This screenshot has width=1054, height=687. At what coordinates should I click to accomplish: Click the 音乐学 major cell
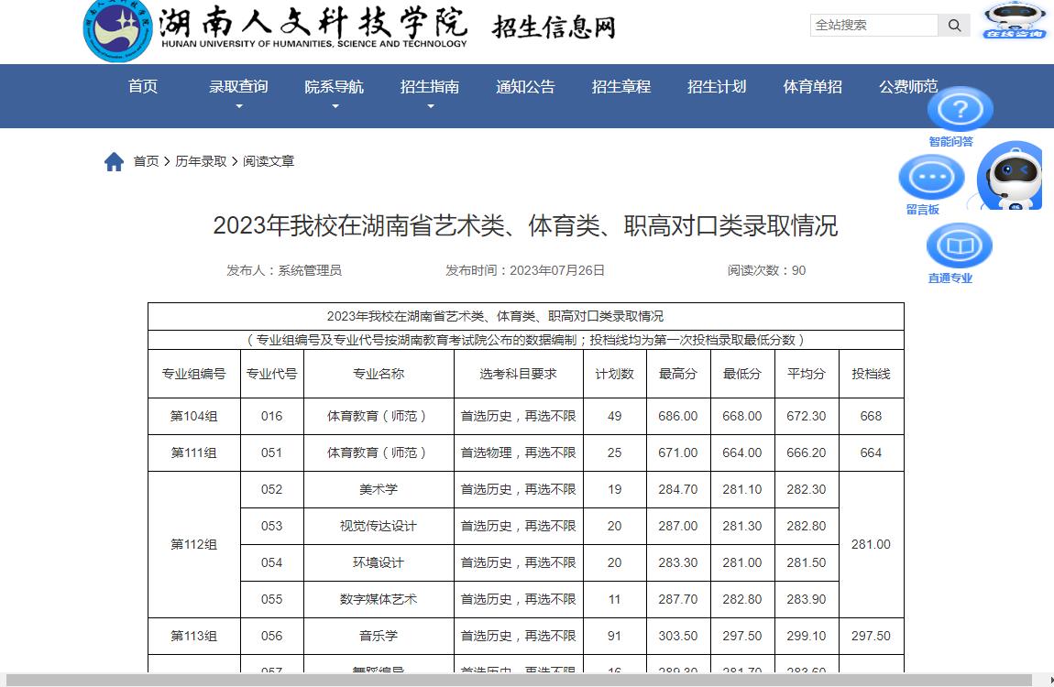click(x=379, y=636)
